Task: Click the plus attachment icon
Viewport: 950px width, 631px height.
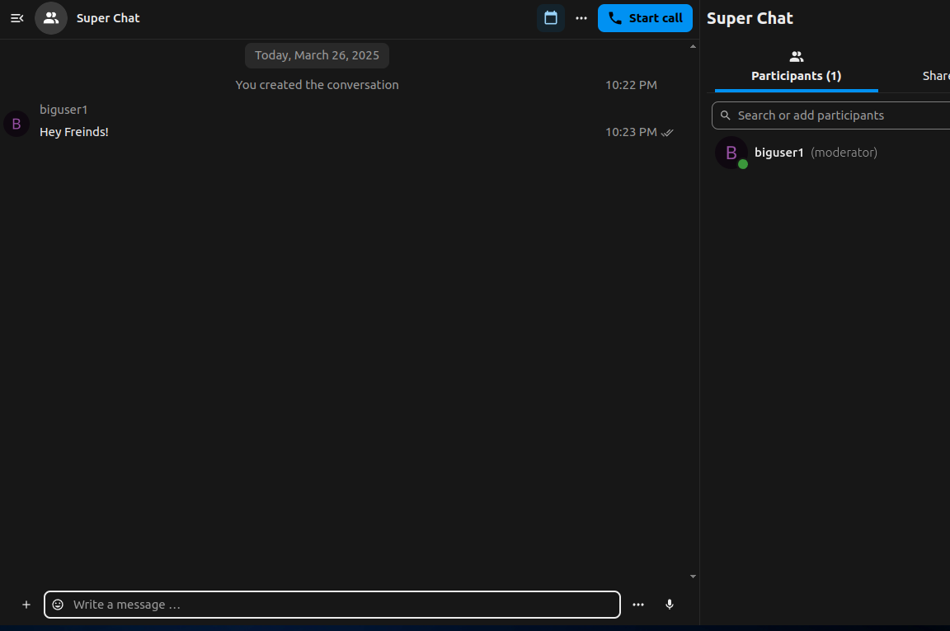Action: (x=26, y=605)
